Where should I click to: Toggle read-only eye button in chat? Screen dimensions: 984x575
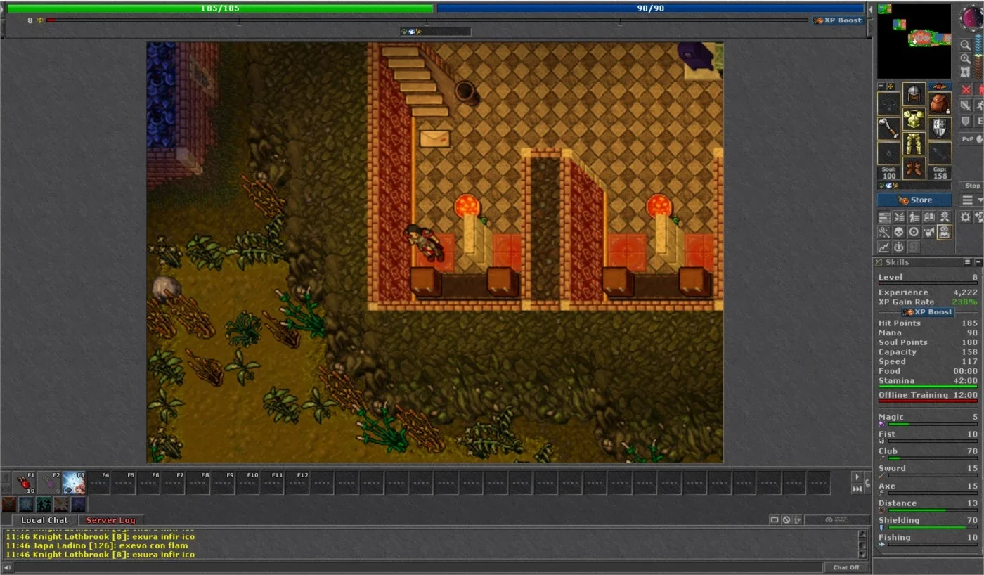837,520
